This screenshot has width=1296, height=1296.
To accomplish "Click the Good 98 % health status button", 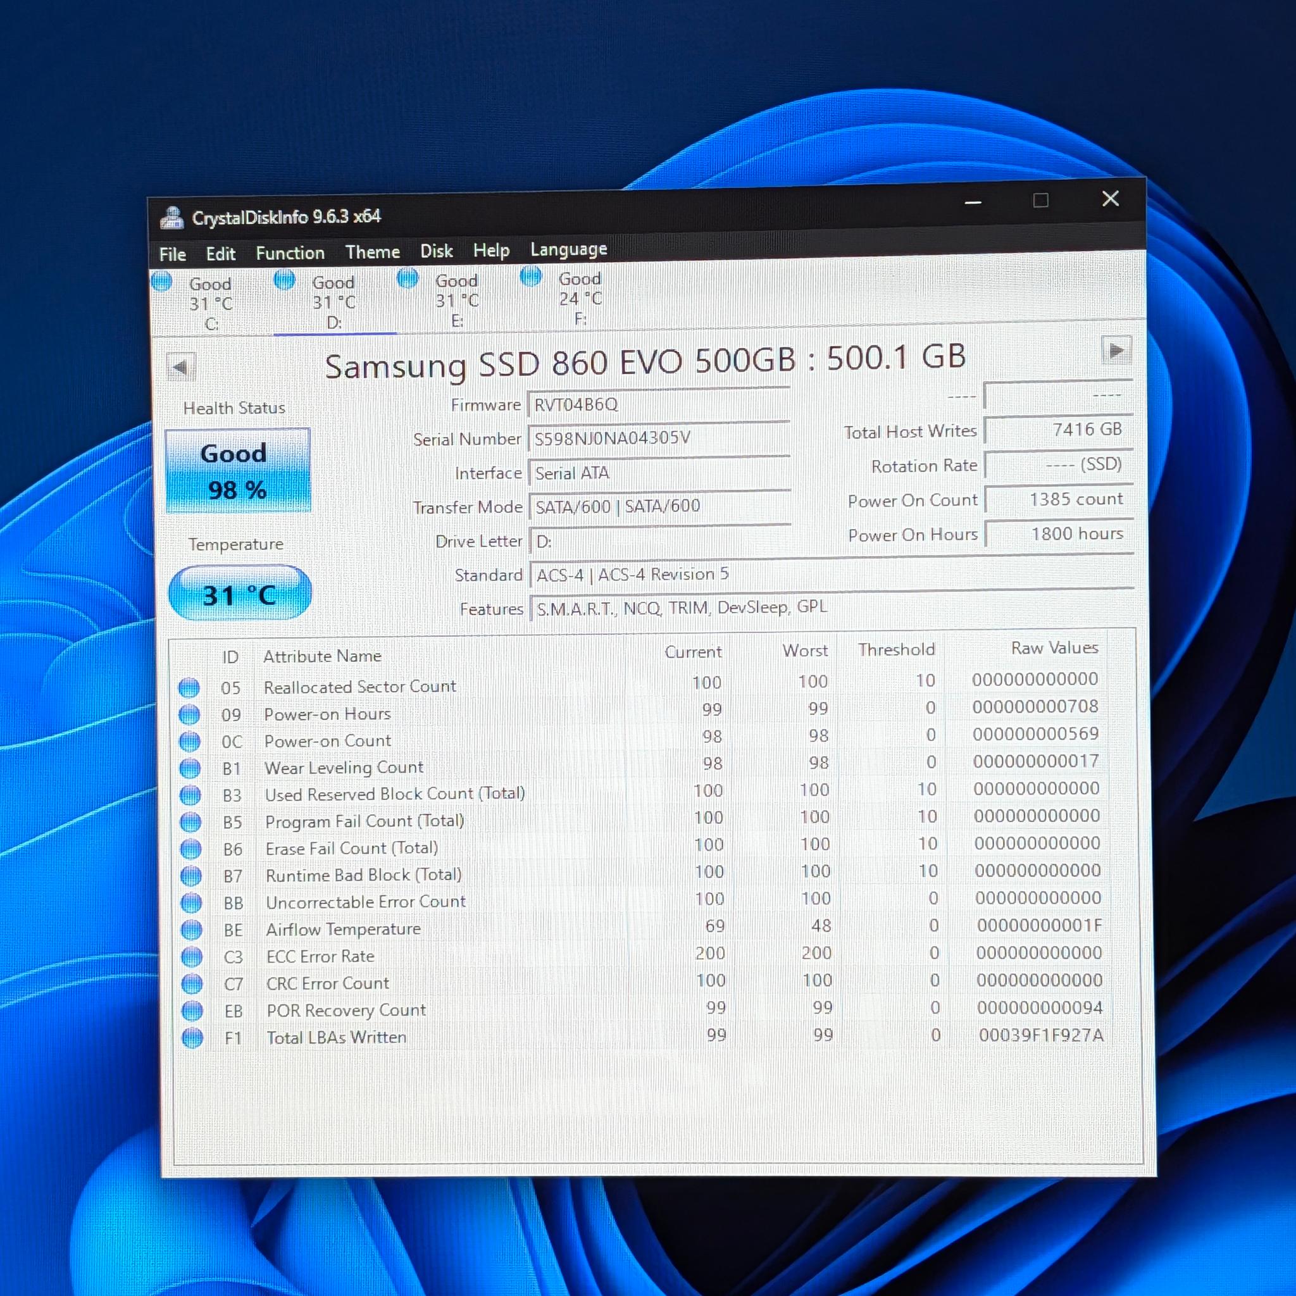I will pyautogui.click(x=237, y=471).
